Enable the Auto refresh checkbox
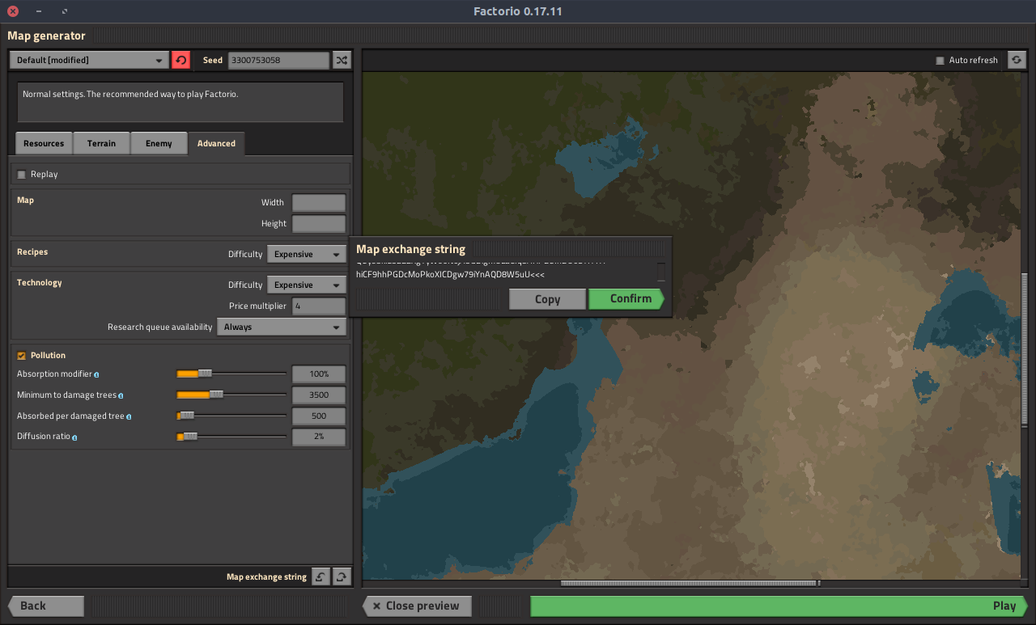Image resolution: width=1036 pixels, height=625 pixels. click(x=940, y=61)
